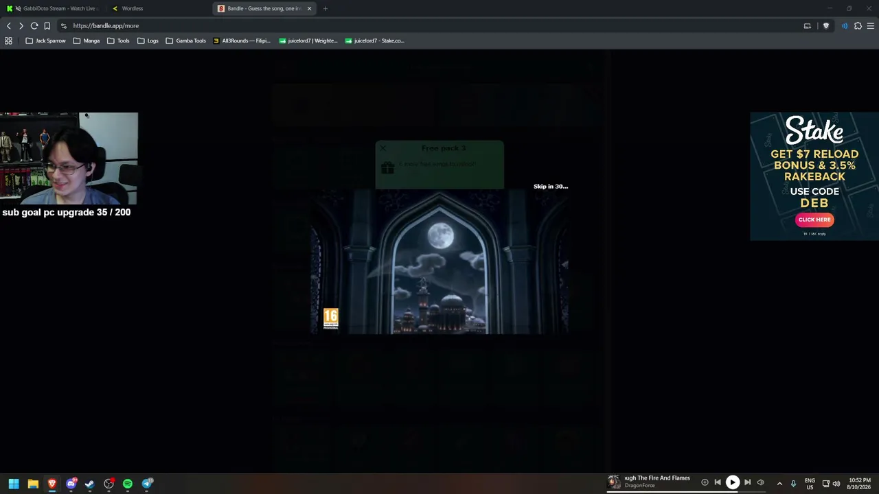The height and width of the screenshot is (494, 879).
Task: Click the Skip in 30 ad label
Action: tap(551, 187)
